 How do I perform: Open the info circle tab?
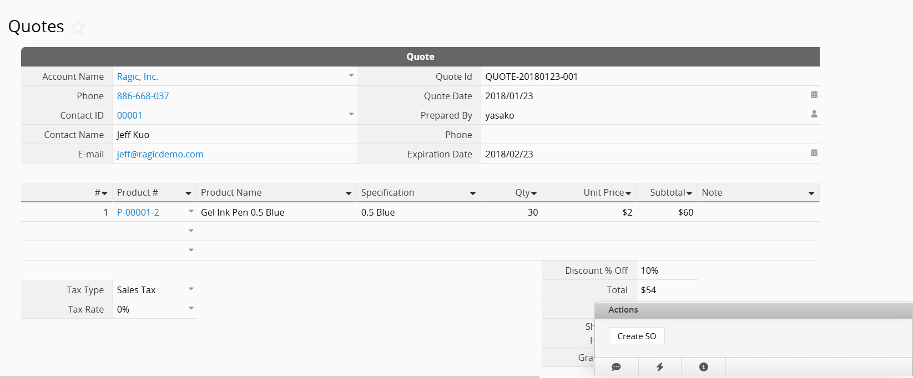[x=703, y=367]
